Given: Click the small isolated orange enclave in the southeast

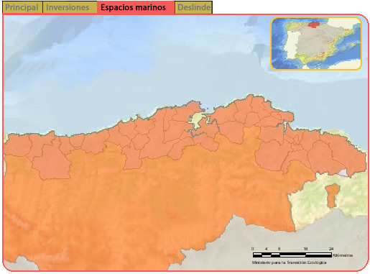Looking at the screenshot, I should click(333, 195).
